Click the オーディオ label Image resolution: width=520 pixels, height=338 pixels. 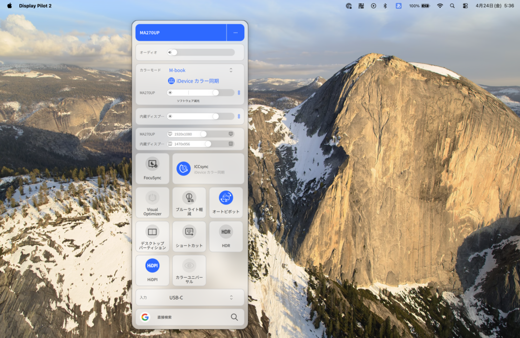148,52
